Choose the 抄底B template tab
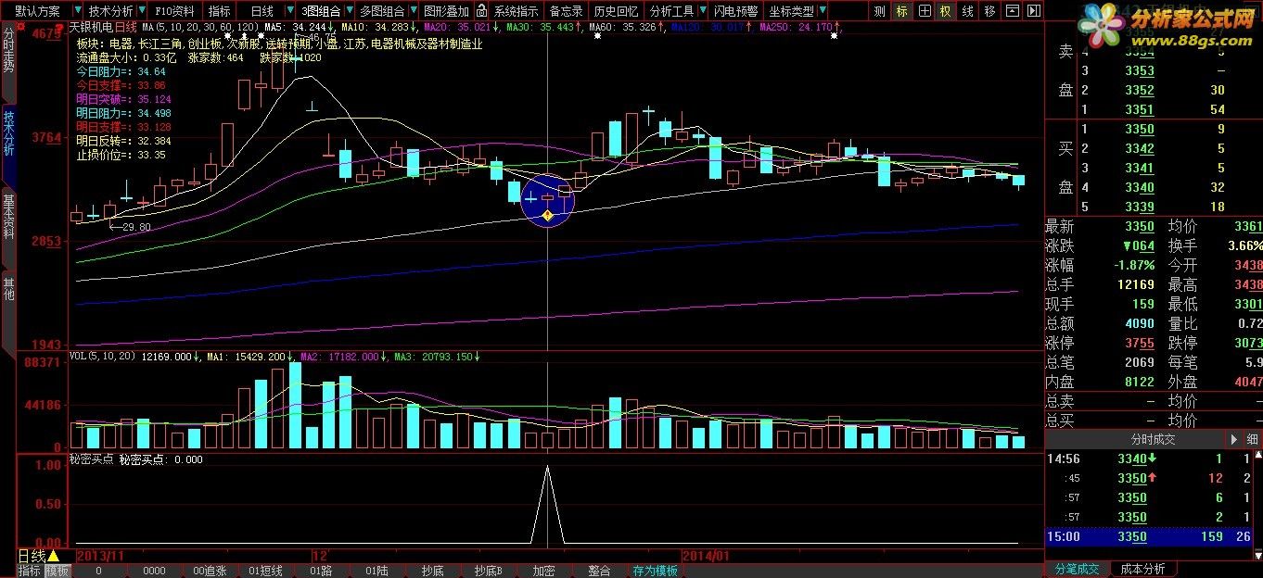 [488, 571]
